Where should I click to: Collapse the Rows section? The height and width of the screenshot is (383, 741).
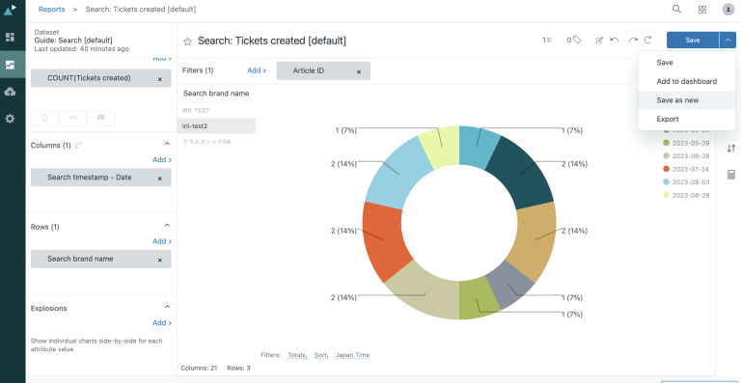(167, 226)
